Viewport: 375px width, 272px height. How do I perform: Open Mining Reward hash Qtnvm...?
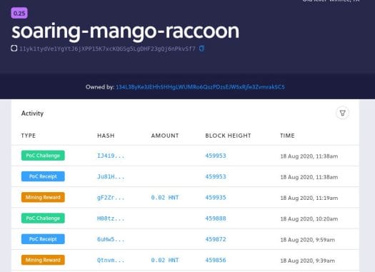tap(111, 260)
